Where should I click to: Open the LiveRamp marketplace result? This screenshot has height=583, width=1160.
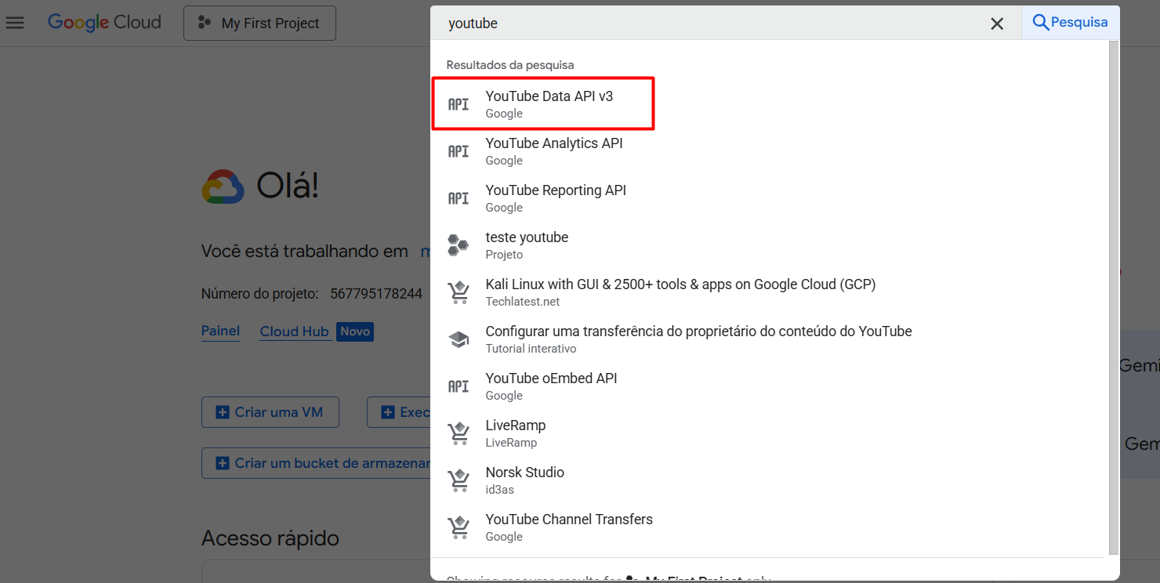[x=770, y=433]
